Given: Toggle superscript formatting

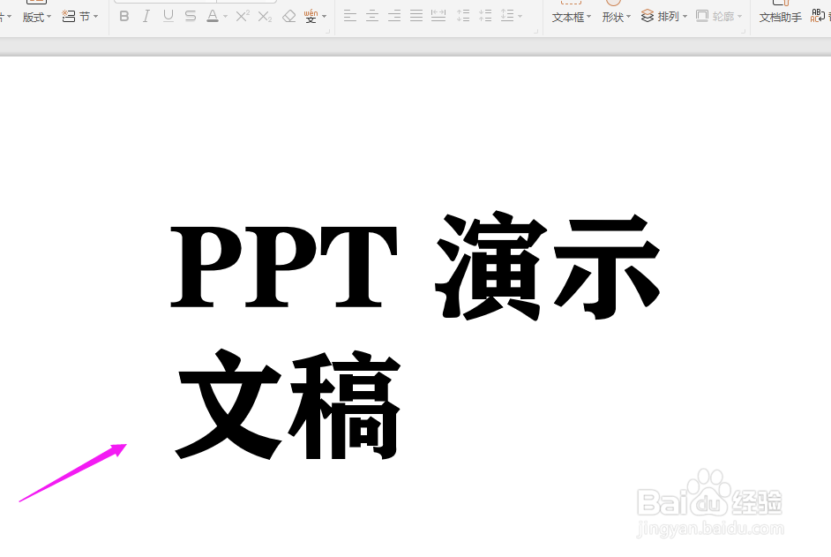Looking at the screenshot, I should pos(243,14).
